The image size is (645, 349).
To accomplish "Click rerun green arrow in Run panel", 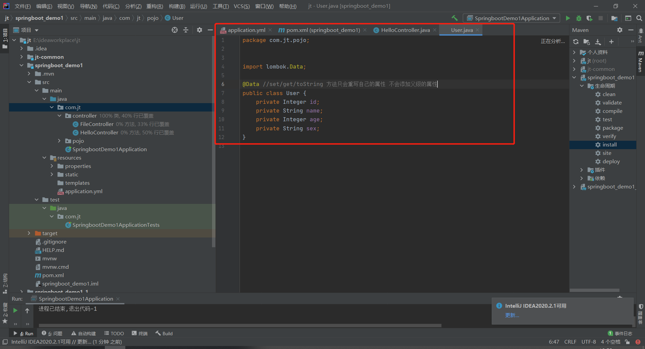I will [15, 310].
